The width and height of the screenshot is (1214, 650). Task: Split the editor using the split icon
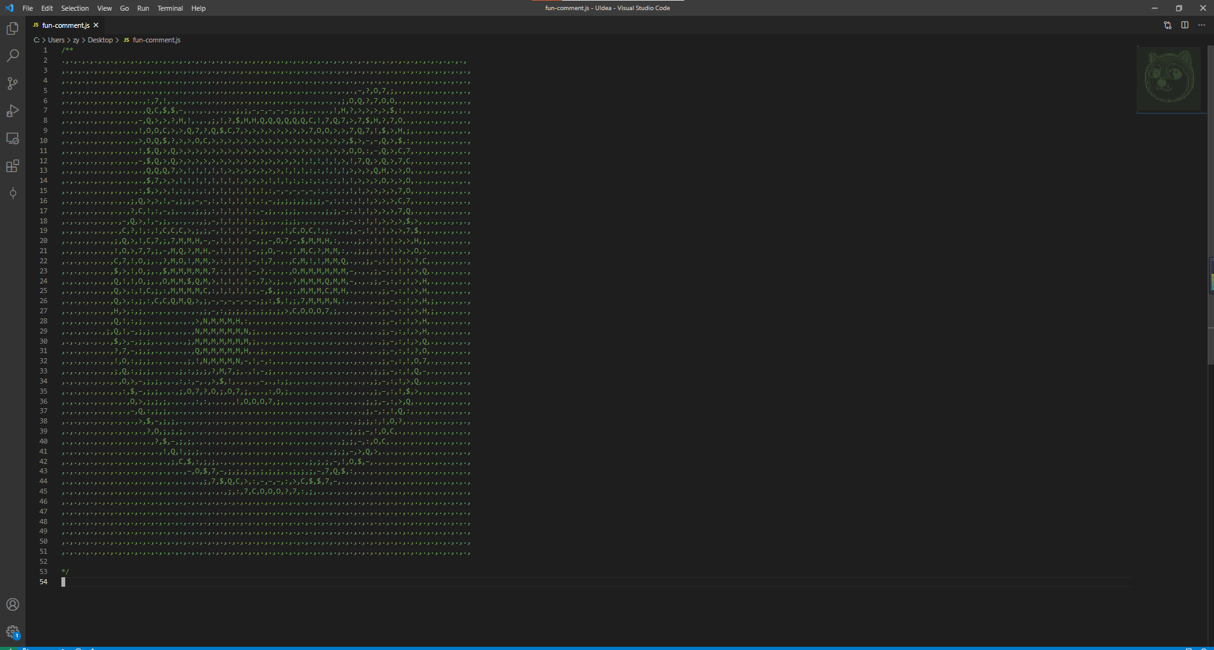coord(1184,25)
